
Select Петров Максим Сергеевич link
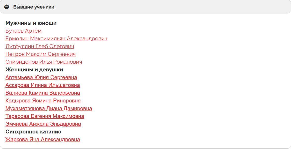40,54
